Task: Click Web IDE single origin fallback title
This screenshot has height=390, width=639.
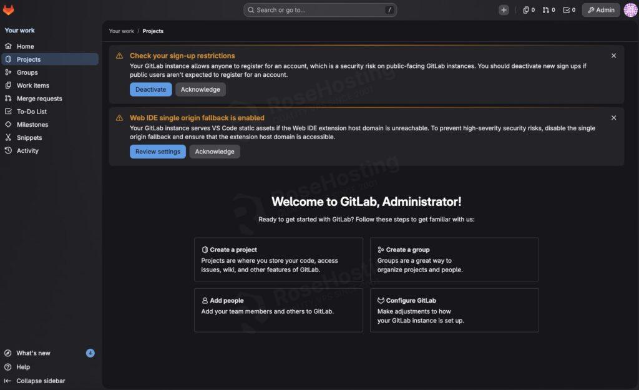Action: click(x=197, y=118)
